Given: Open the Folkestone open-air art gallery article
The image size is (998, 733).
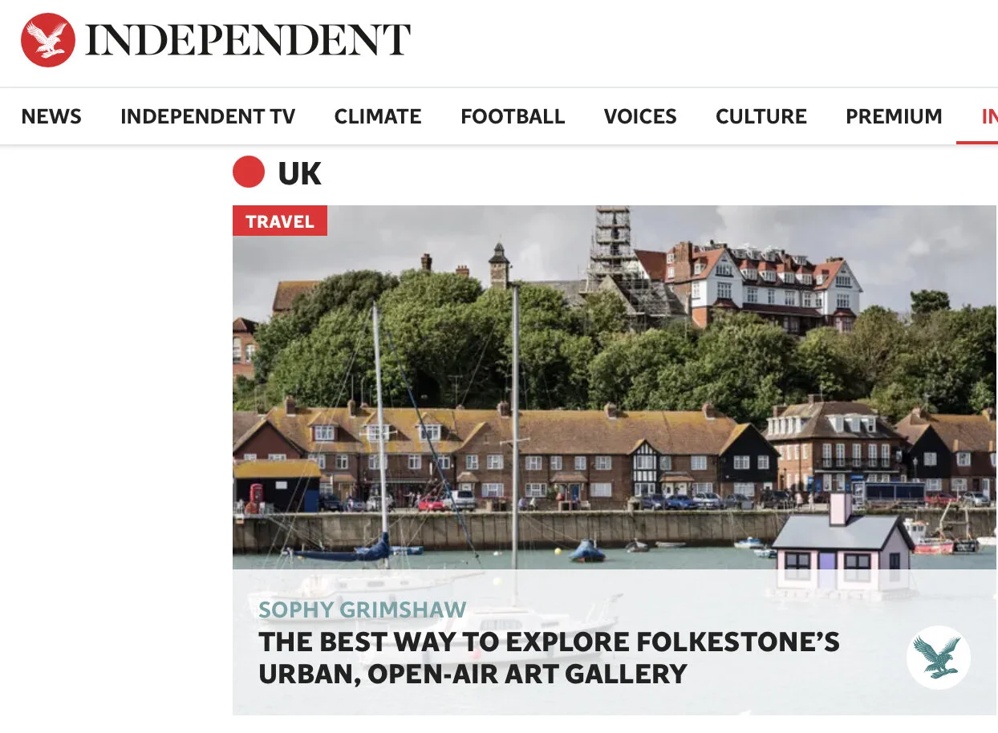Looking at the screenshot, I should point(549,658).
